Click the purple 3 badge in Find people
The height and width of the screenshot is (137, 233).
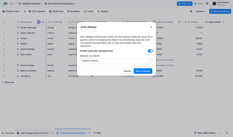click(x=39, y=22)
